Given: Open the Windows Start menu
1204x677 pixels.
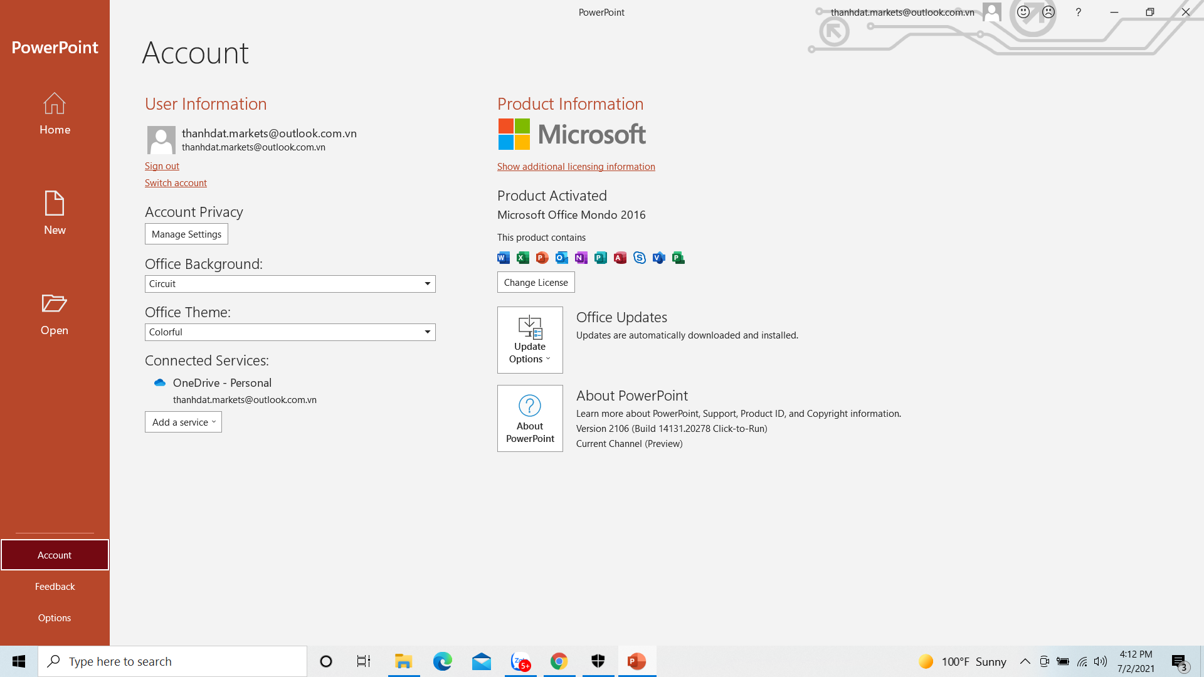Looking at the screenshot, I should click(x=19, y=661).
